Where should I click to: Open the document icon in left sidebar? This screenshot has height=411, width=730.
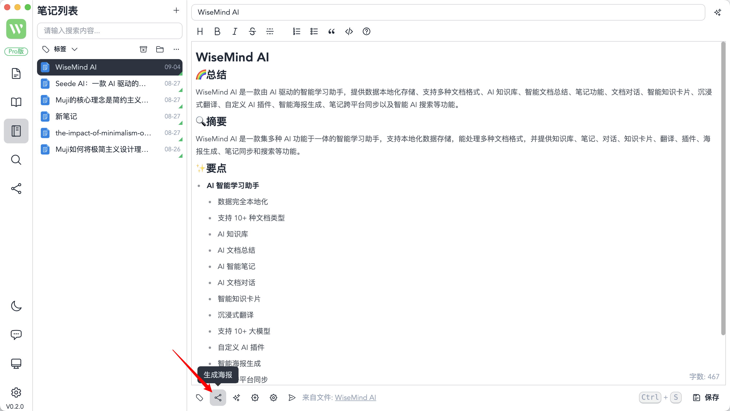click(16, 73)
